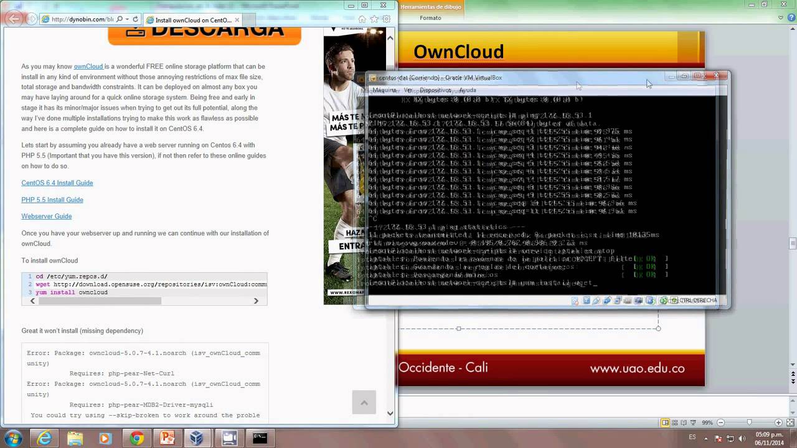This screenshot has width=797, height=448.
Task: Click the PowerPoint zoom slider handle
Action: [749, 422]
